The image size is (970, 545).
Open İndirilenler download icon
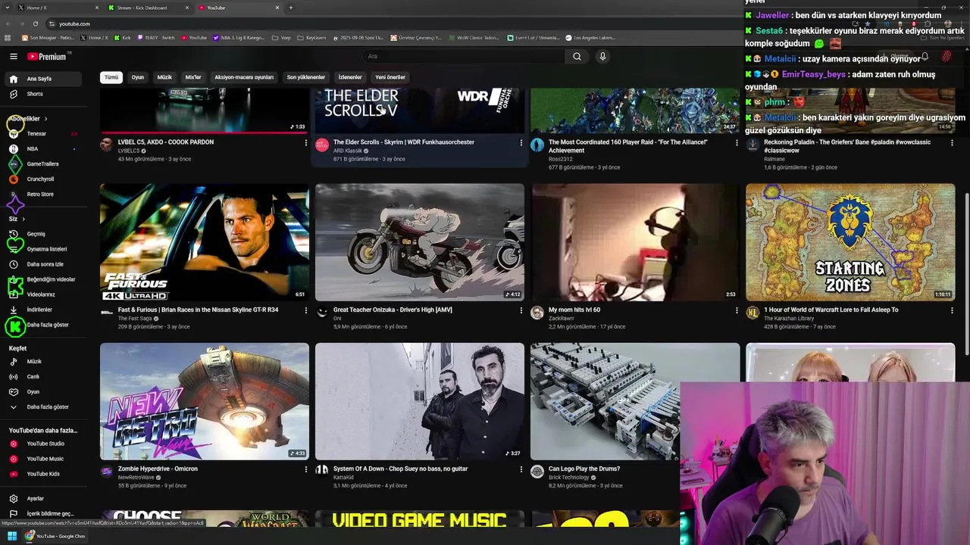click(13, 310)
